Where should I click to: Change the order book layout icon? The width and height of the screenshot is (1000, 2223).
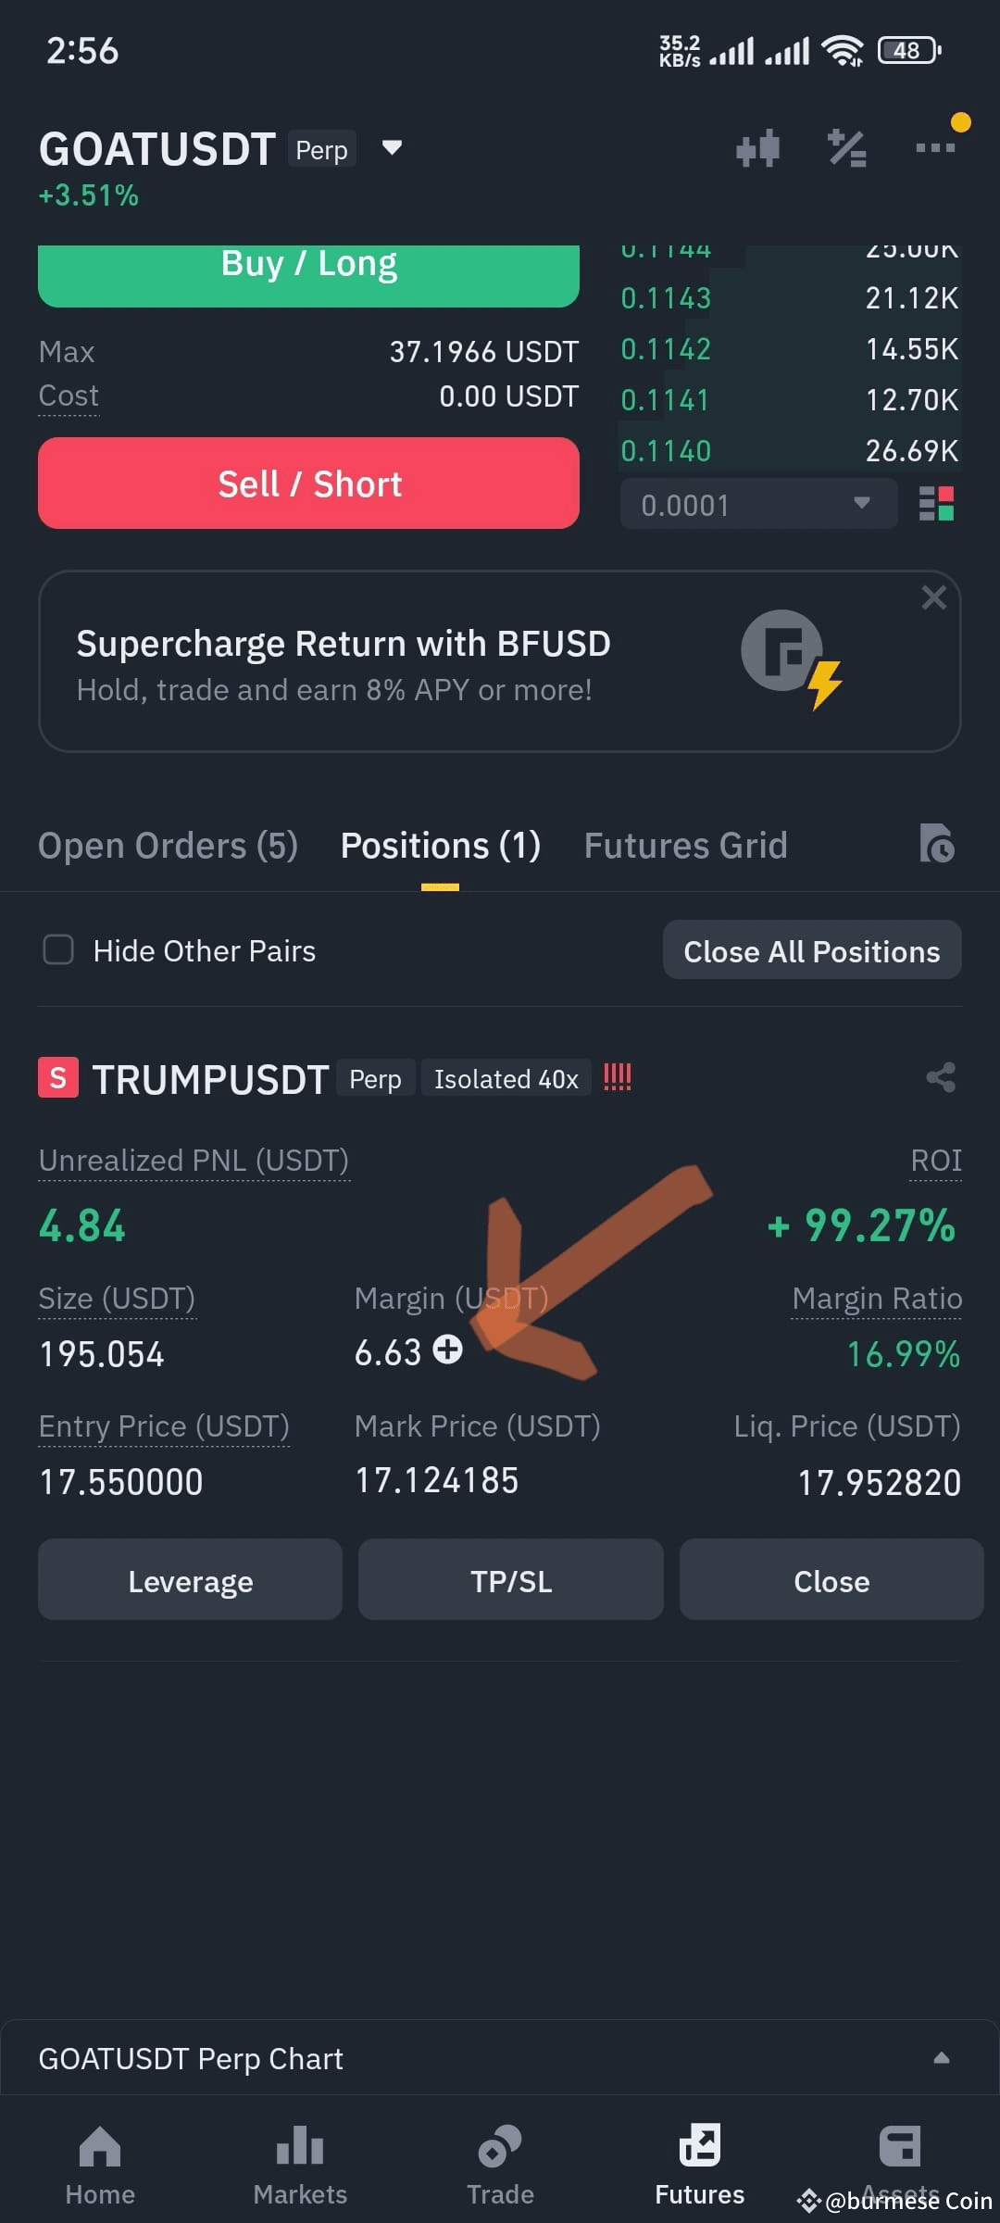(x=936, y=505)
